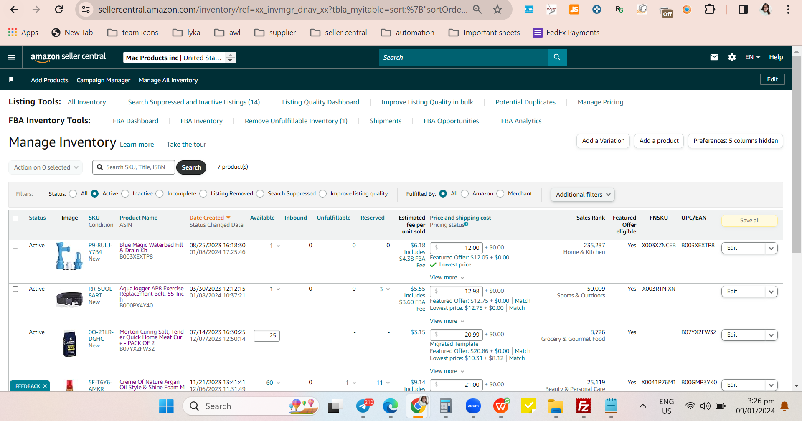Click the FBA extension icon in the toolbar
This screenshot has width=802, height=421.
pyautogui.click(x=529, y=9)
